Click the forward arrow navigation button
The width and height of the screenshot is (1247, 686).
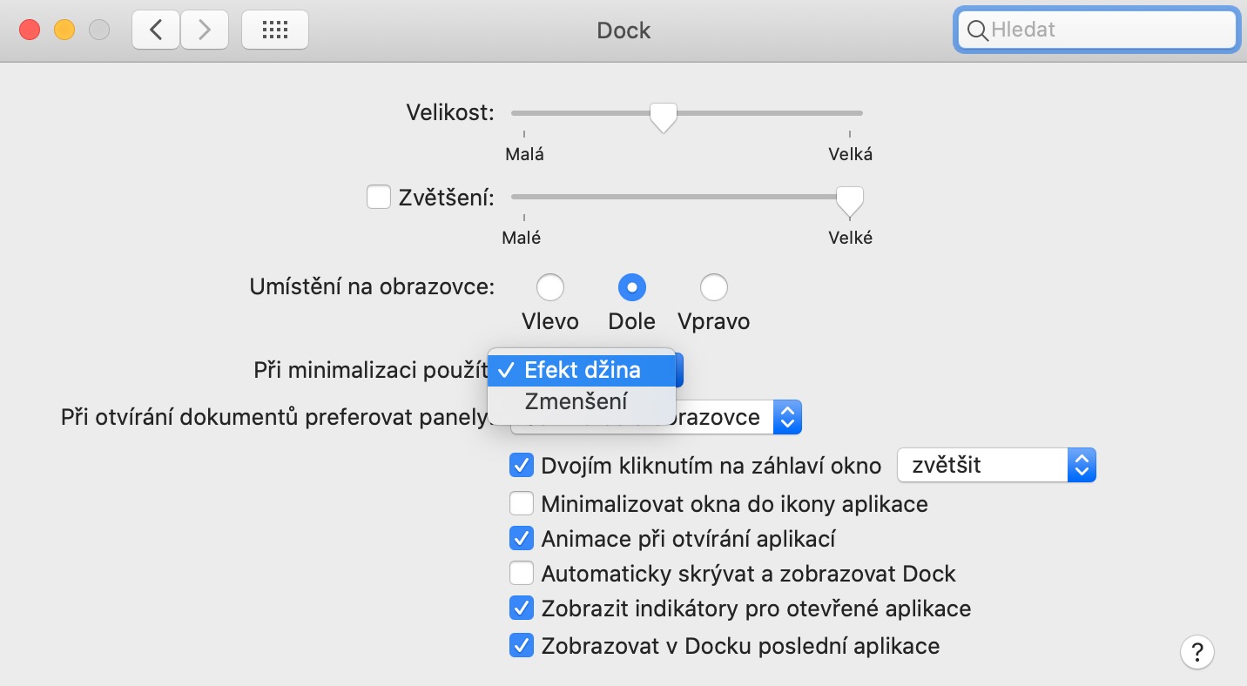click(x=205, y=30)
